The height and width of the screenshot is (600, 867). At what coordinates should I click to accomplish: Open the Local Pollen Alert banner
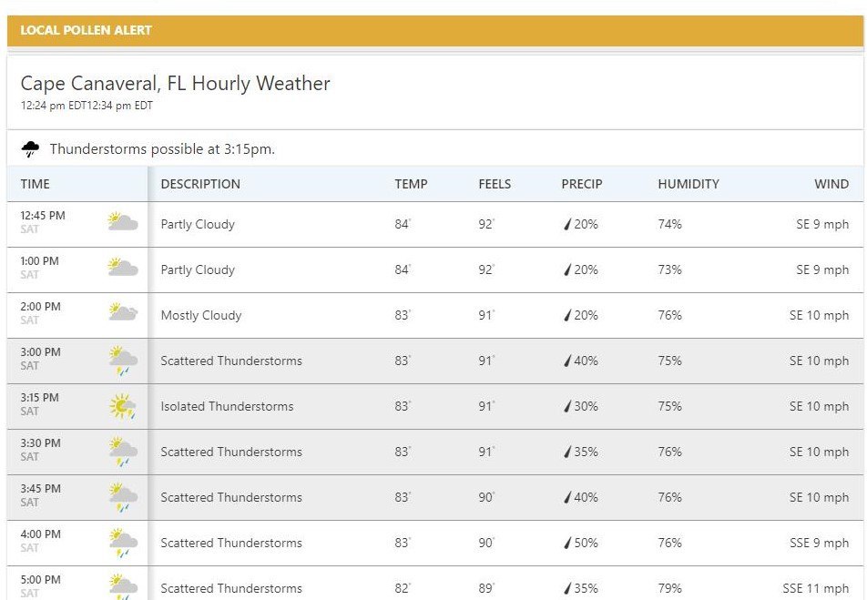(x=435, y=30)
